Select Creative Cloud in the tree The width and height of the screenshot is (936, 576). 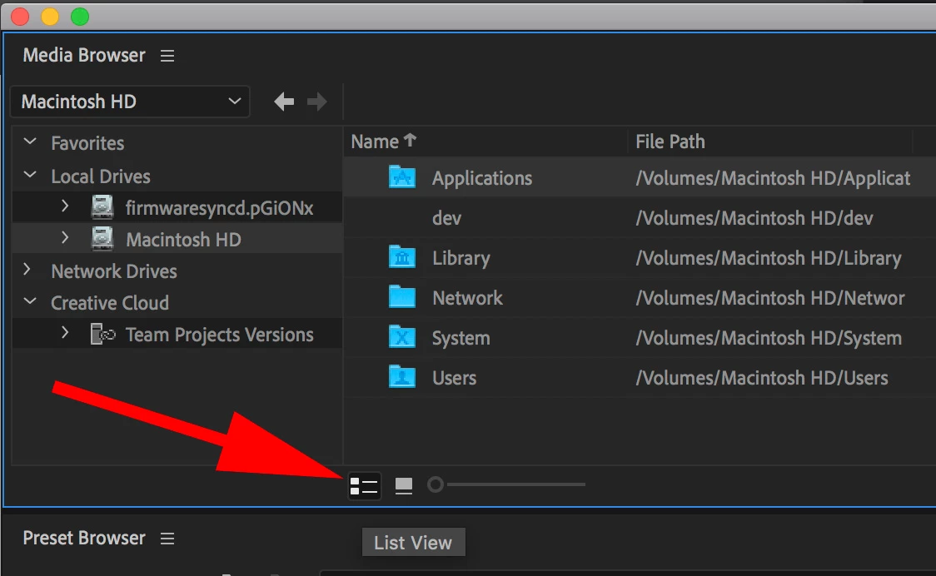pos(110,303)
